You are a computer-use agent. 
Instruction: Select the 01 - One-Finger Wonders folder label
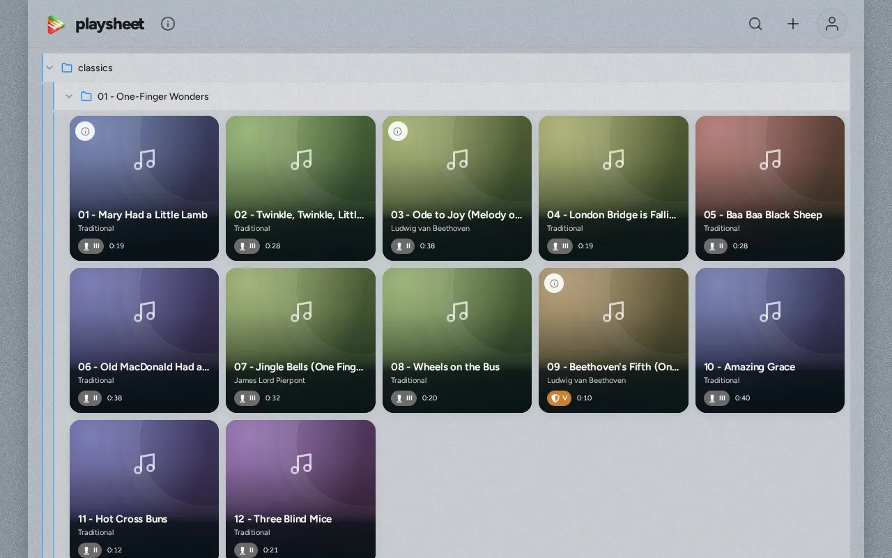[x=153, y=96]
